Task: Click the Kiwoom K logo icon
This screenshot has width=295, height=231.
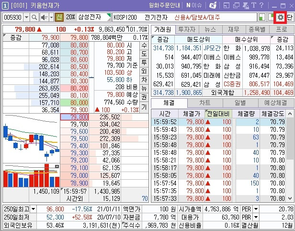Action: click(213, 5)
